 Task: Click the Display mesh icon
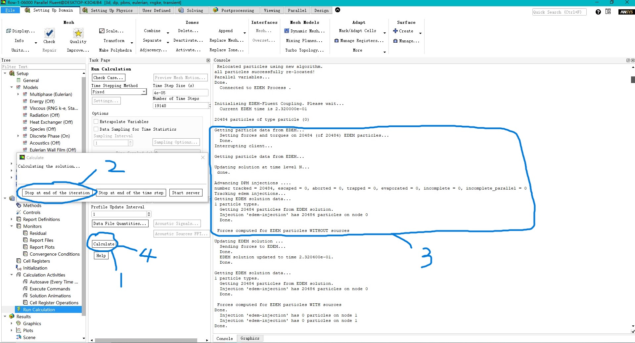pyautogui.click(x=9, y=31)
